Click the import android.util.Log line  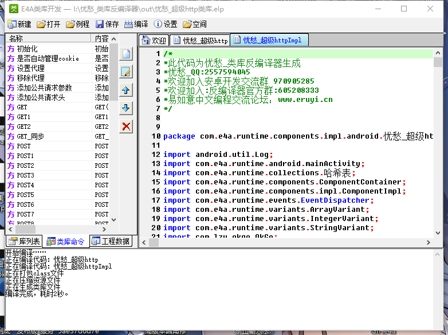pos(218,155)
